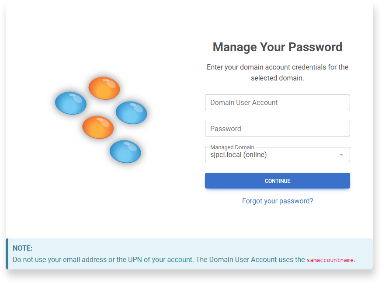The width and height of the screenshot is (382, 283).
Task: Open the Managed Domain dropdown arrow
Action: coord(341,155)
